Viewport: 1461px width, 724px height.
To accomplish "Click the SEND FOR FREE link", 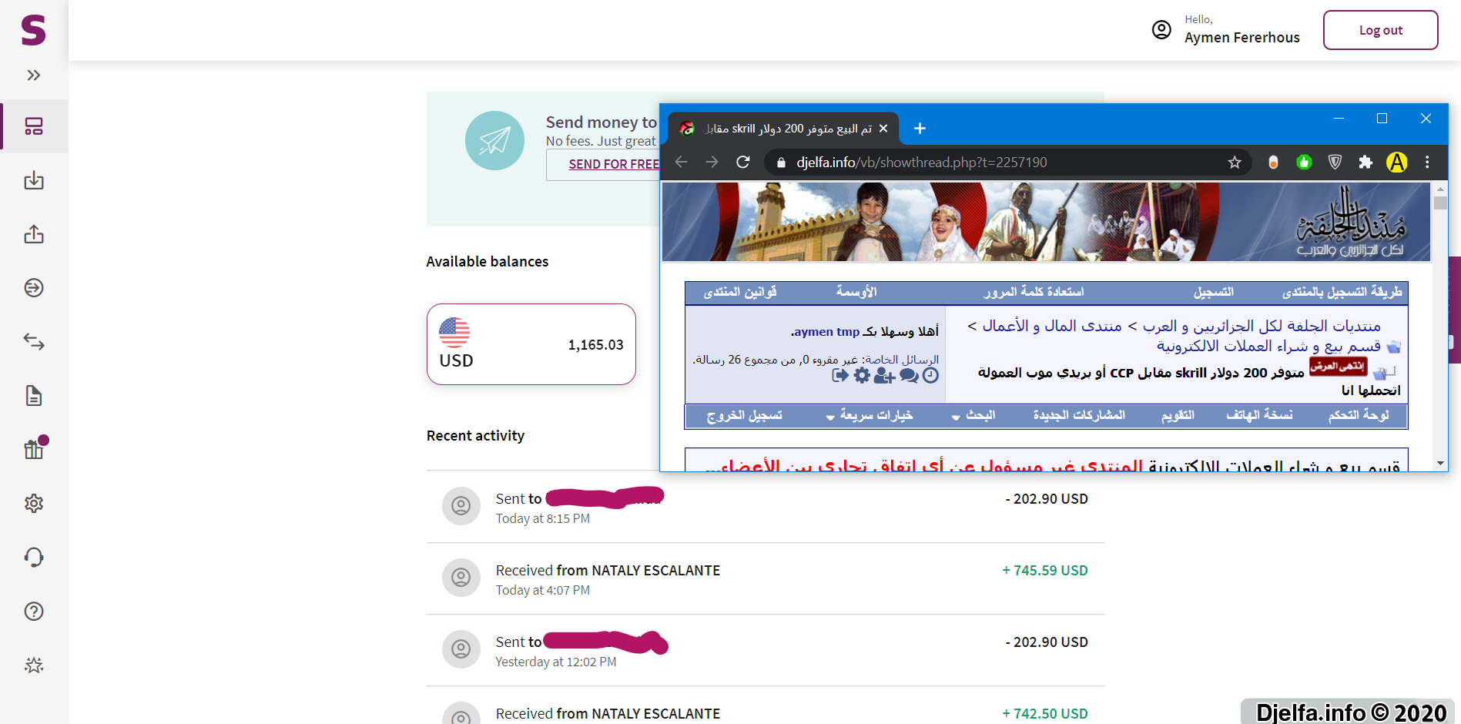I will pos(614,164).
